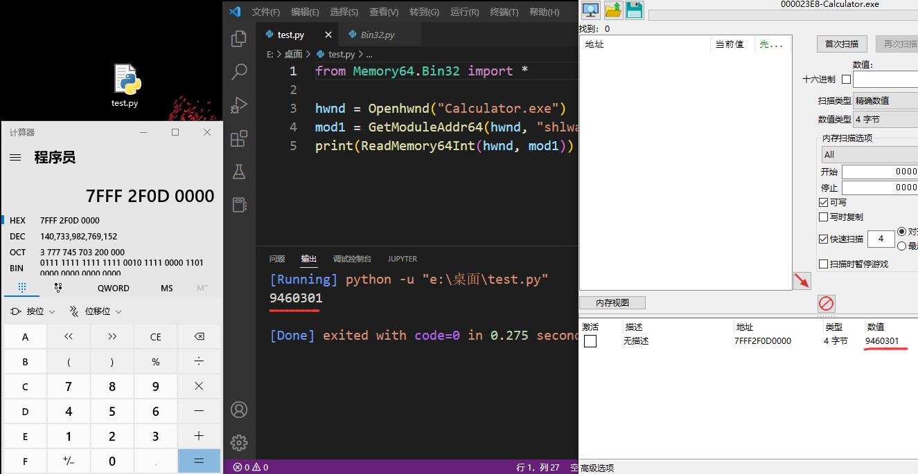Click calculator equals button
The height and width of the screenshot is (474, 918).
(199, 461)
